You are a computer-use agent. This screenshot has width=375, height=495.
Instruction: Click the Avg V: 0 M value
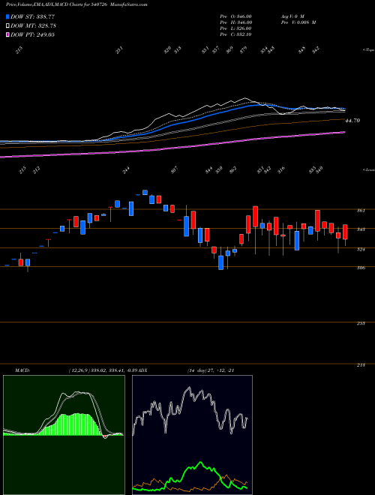pyautogui.click(x=292, y=16)
